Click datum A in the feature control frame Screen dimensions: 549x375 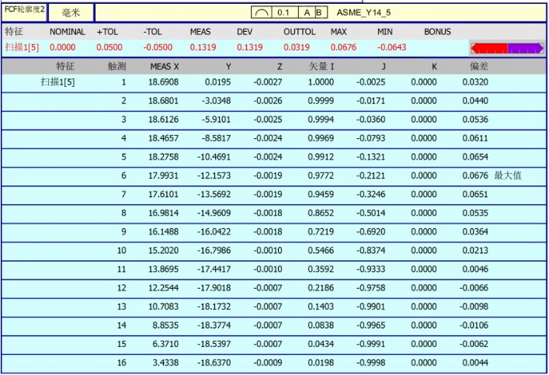(x=307, y=12)
